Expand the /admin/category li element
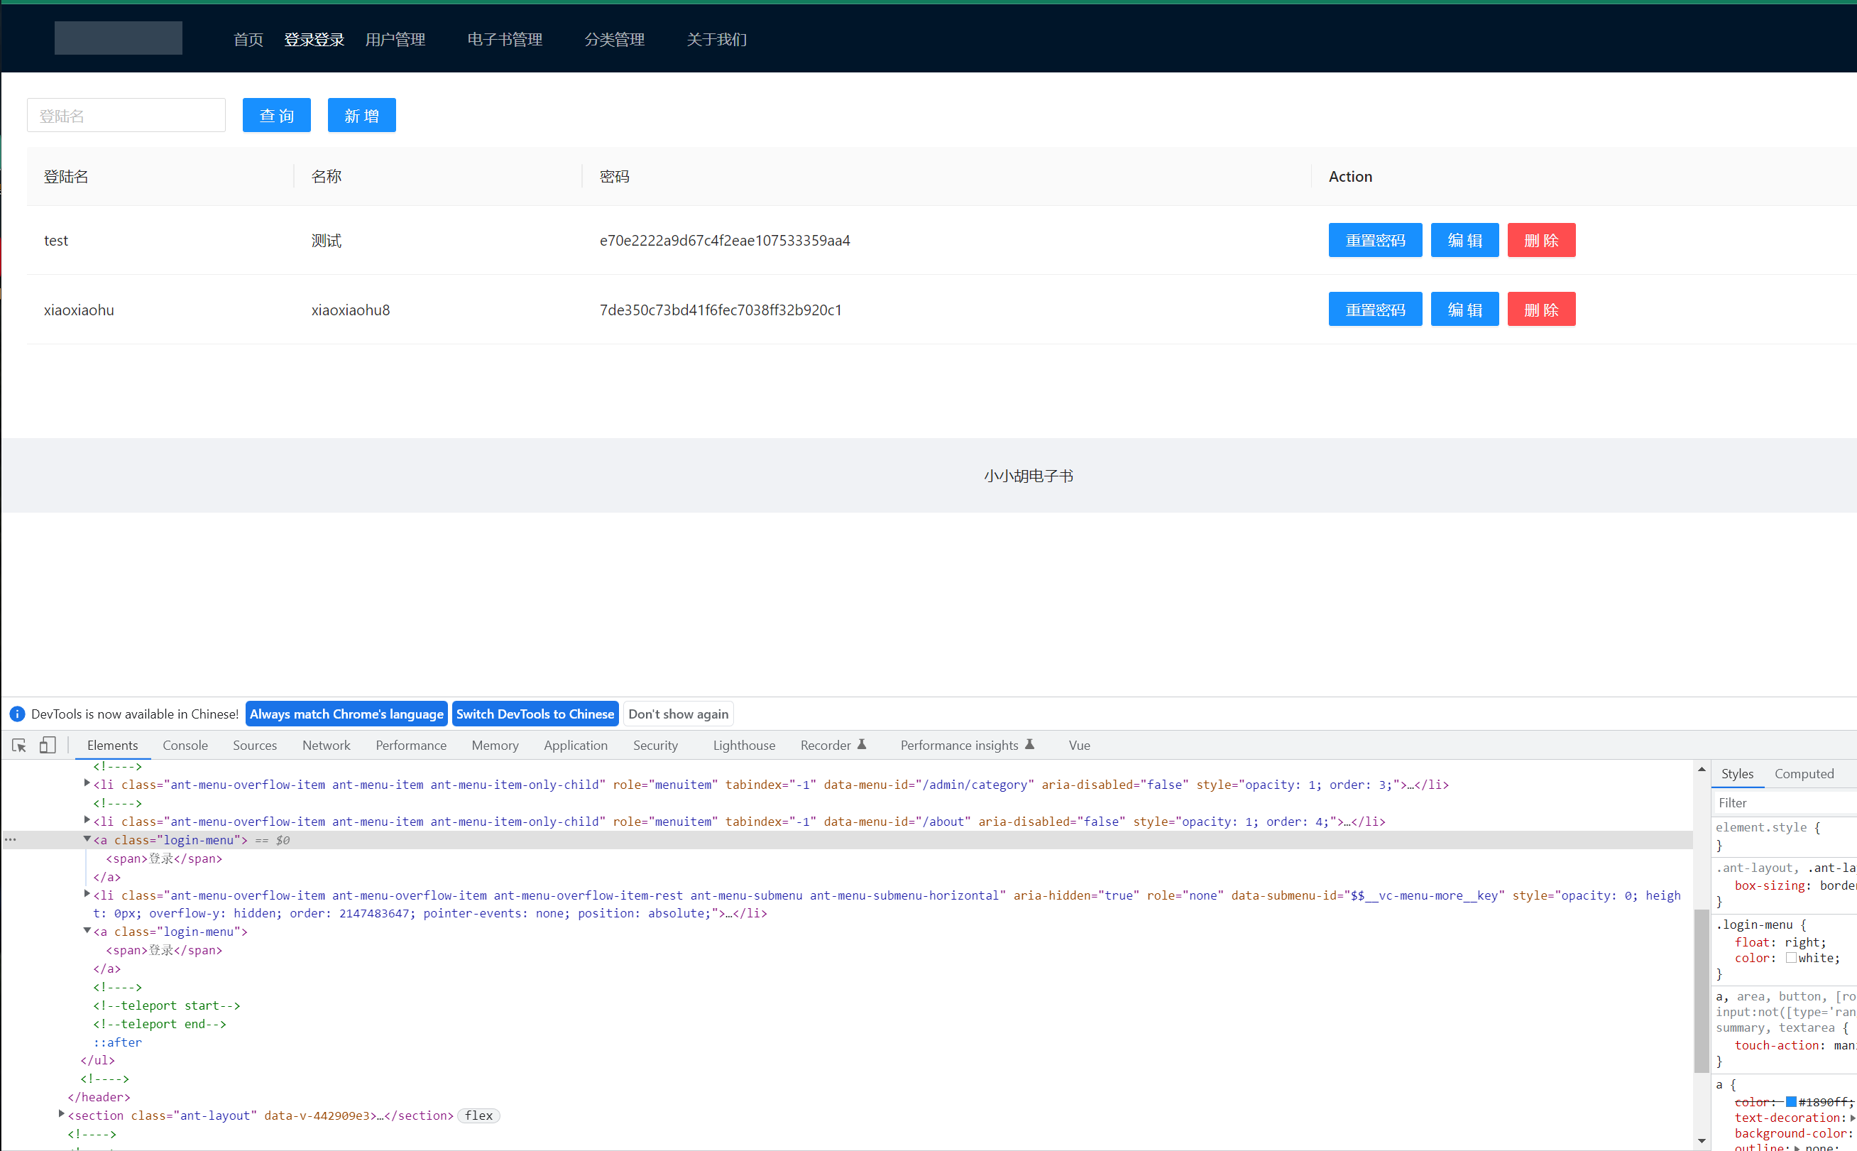The width and height of the screenshot is (1857, 1151). click(x=87, y=783)
